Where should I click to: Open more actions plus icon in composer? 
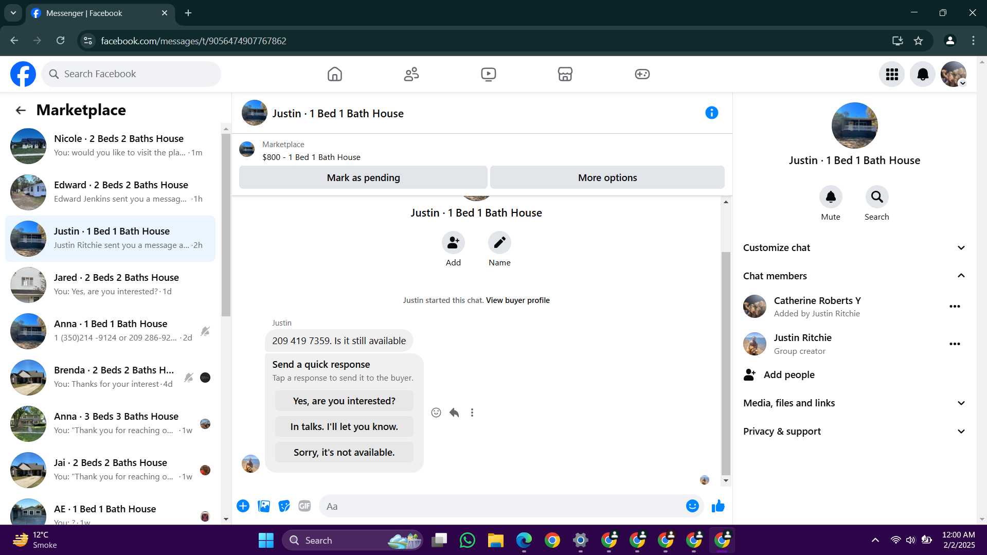pos(243,506)
